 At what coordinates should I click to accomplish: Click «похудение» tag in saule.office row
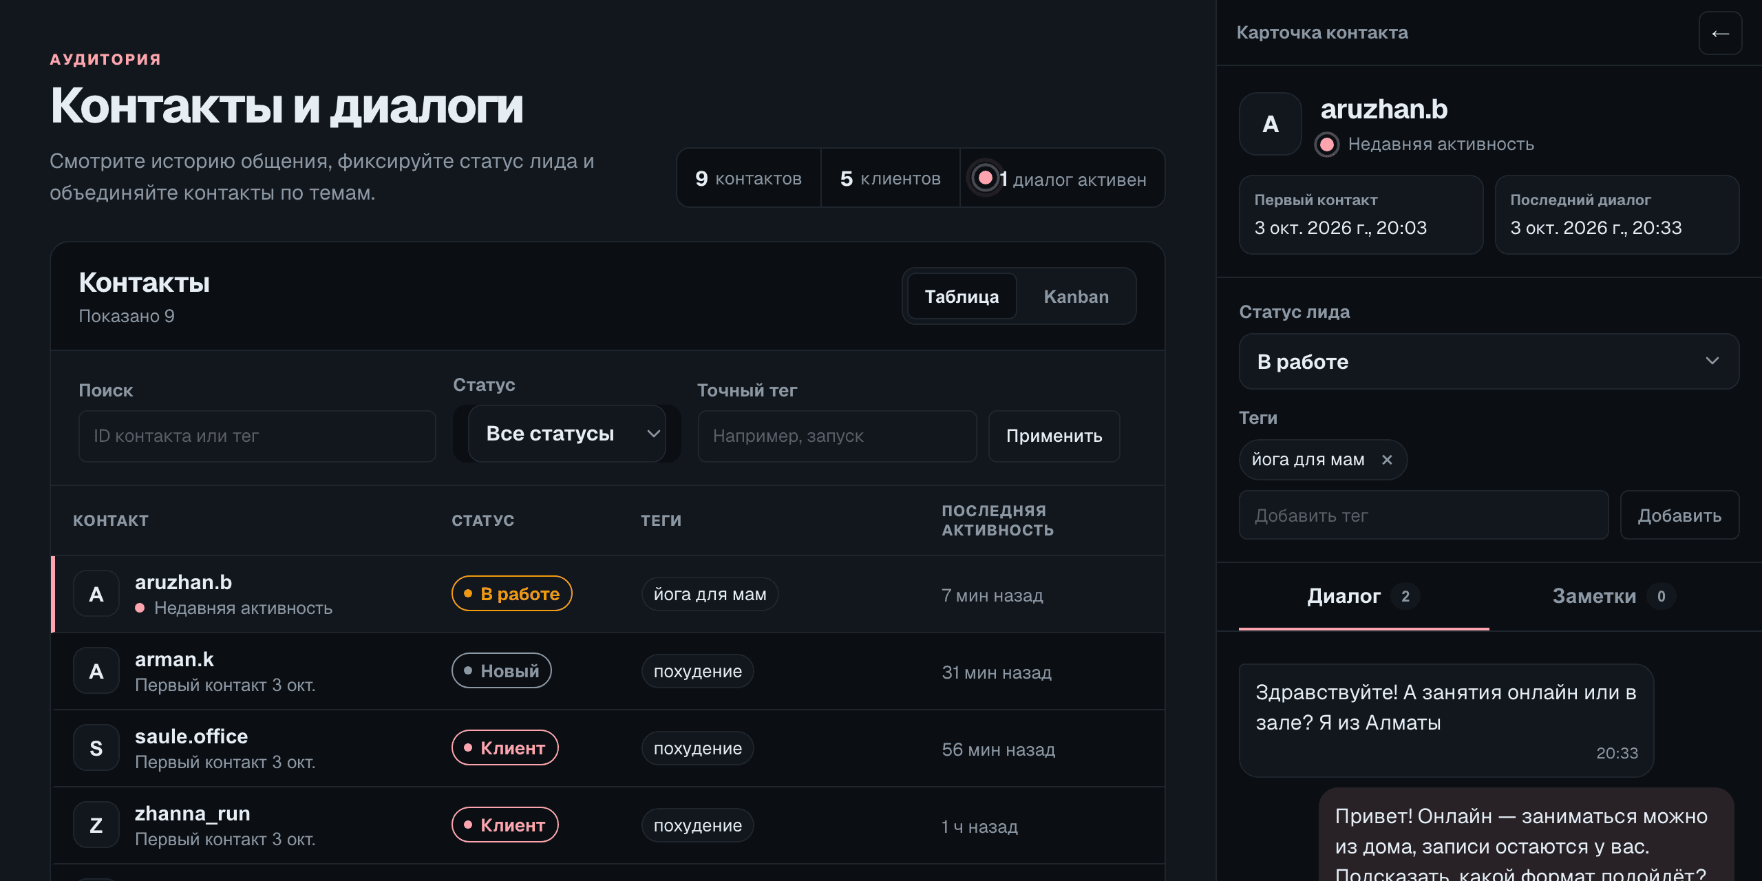pos(697,748)
